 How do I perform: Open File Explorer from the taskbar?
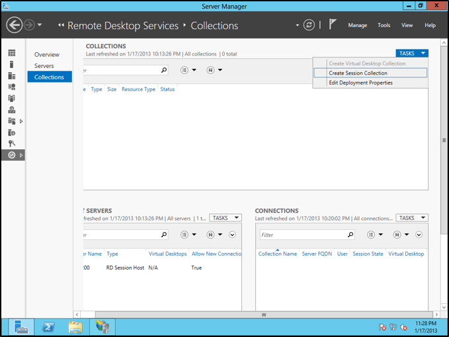[x=75, y=326]
